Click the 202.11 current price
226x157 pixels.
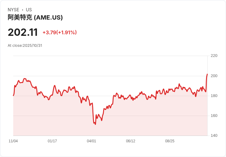pos(23,32)
